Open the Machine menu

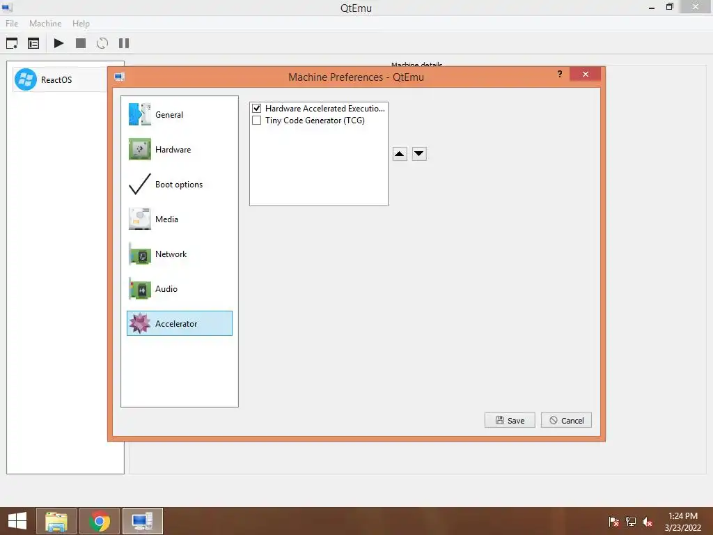45,23
